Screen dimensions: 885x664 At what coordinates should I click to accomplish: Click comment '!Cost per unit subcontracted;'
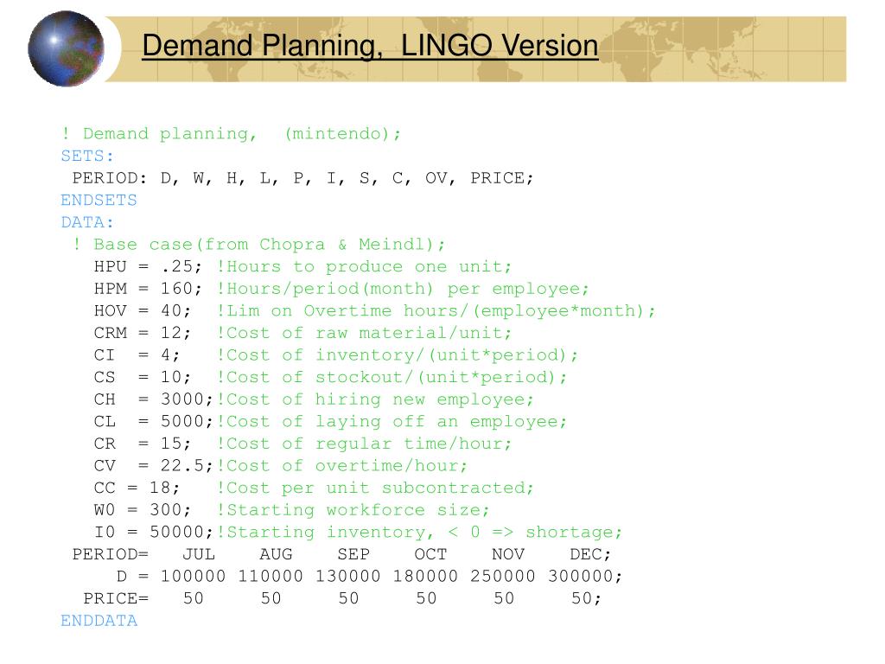375,488
